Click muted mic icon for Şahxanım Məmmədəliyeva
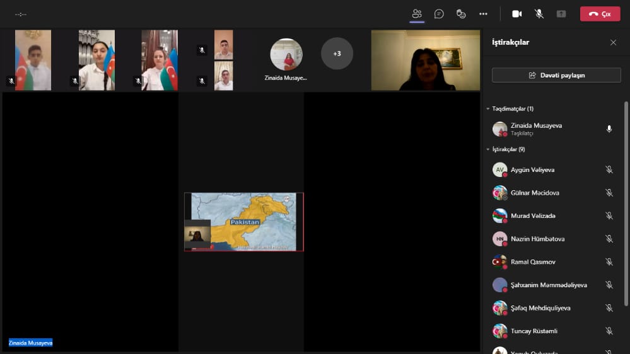 [609, 285]
